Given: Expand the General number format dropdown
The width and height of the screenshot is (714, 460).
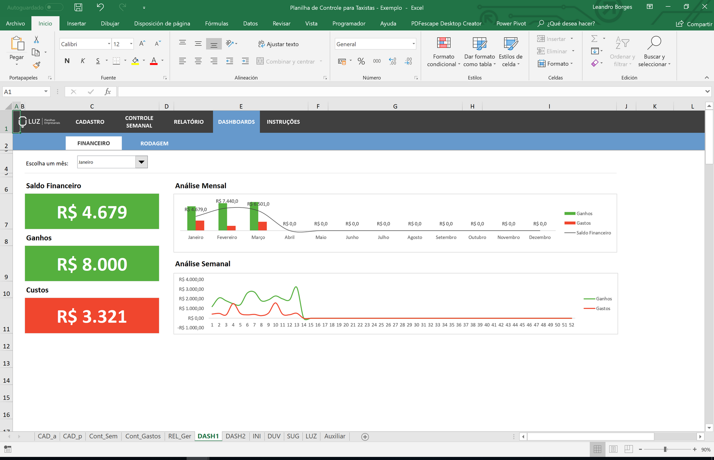Looking at the screenshot, I should pyautogui.click(x=413, y=44).
